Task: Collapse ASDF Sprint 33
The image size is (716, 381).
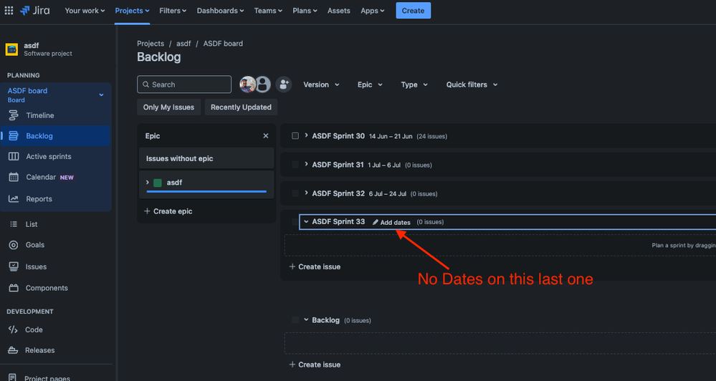Action: click(306, 222)
